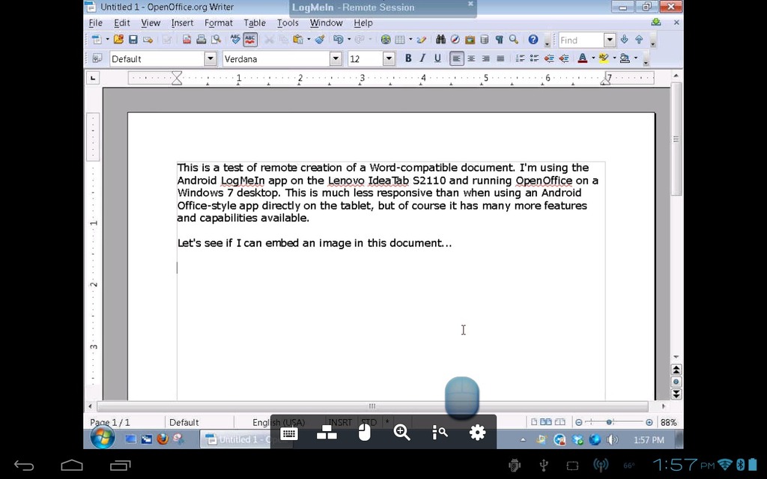Open the Edit menu
This screenshot has width=767, height=479.
click(x=122, y=23)
